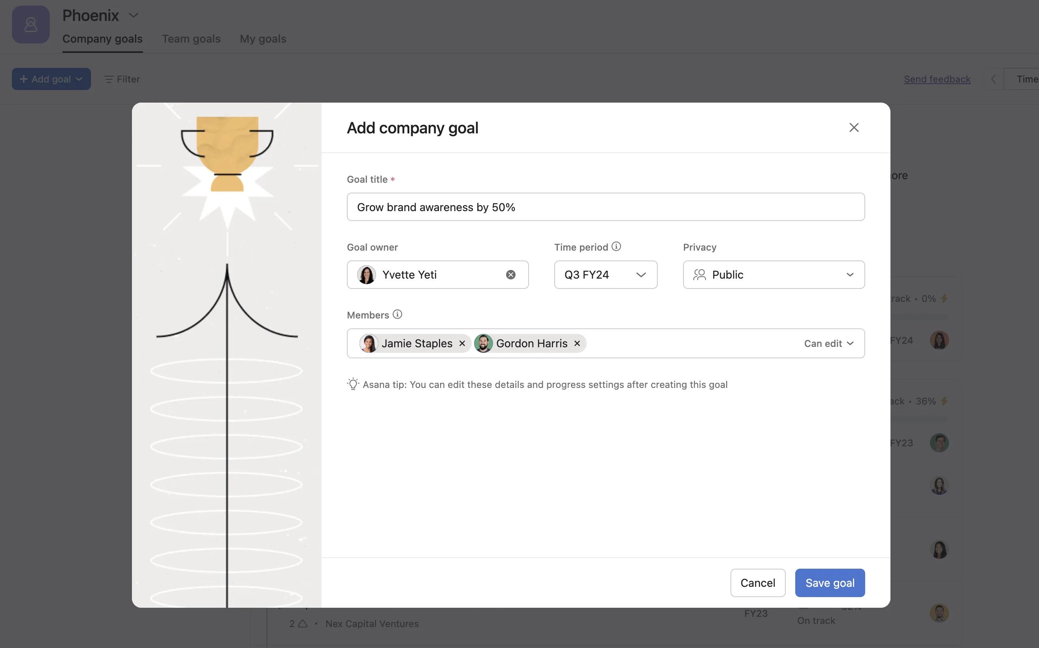Click the plus icon on Add goal
The image size is (1039, 648).
[x=24, y=79]
